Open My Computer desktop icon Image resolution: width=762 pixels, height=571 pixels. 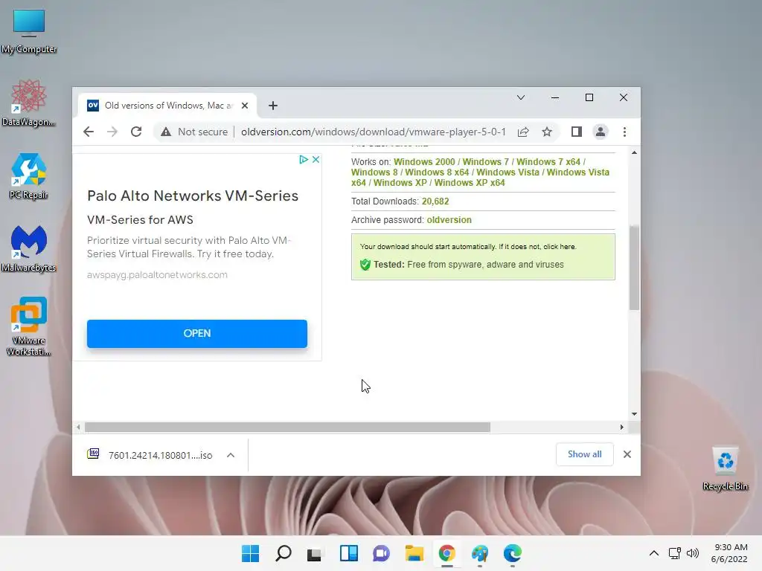click(29, 30)
